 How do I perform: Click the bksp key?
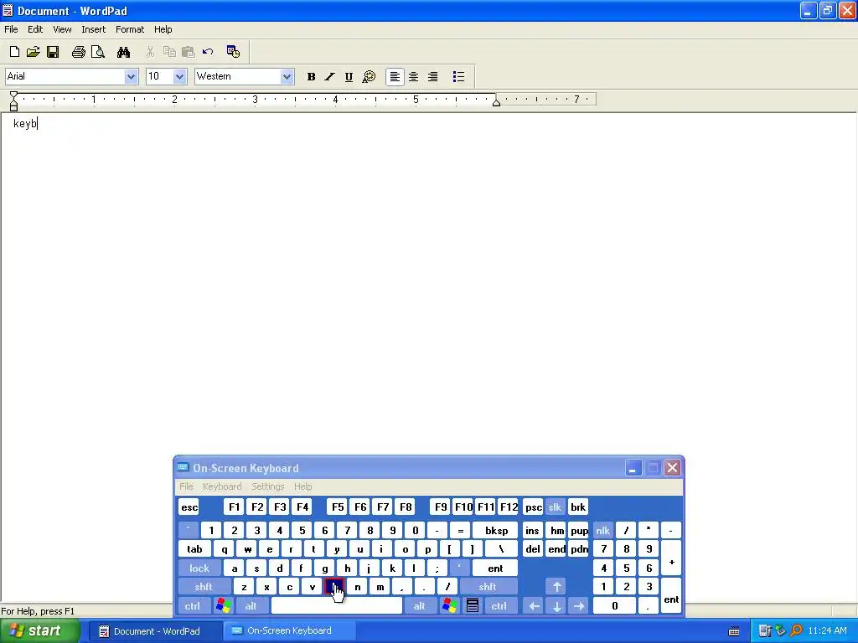496,530
